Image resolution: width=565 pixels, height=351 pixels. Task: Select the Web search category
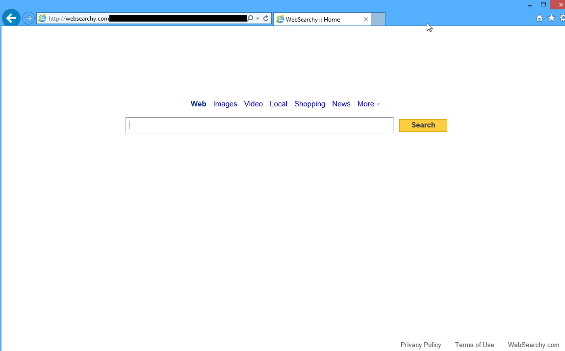click(x=198, y=104)
